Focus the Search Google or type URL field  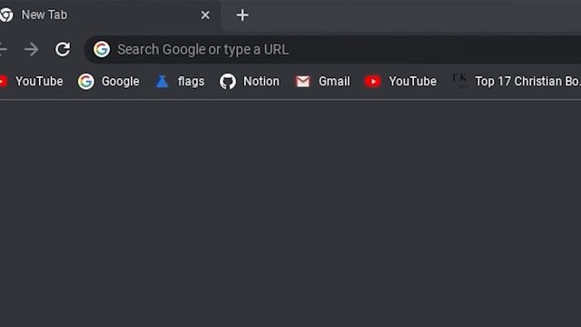[x=333, y=49]
